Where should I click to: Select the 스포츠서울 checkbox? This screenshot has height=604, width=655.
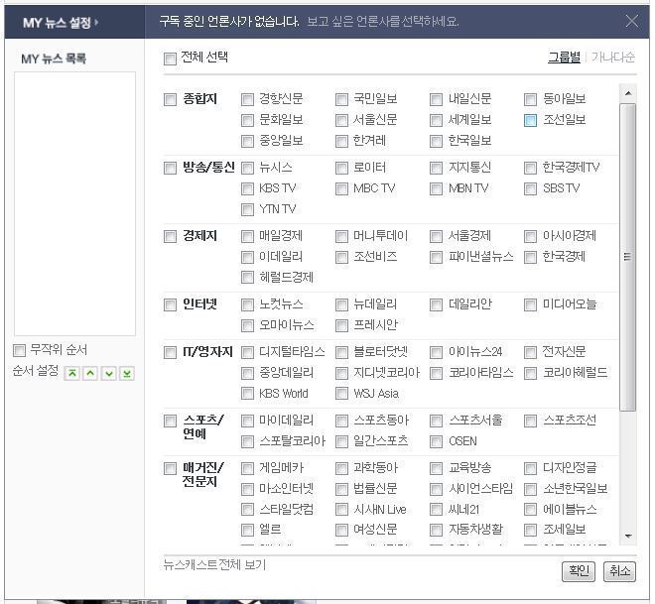(436, 422)
